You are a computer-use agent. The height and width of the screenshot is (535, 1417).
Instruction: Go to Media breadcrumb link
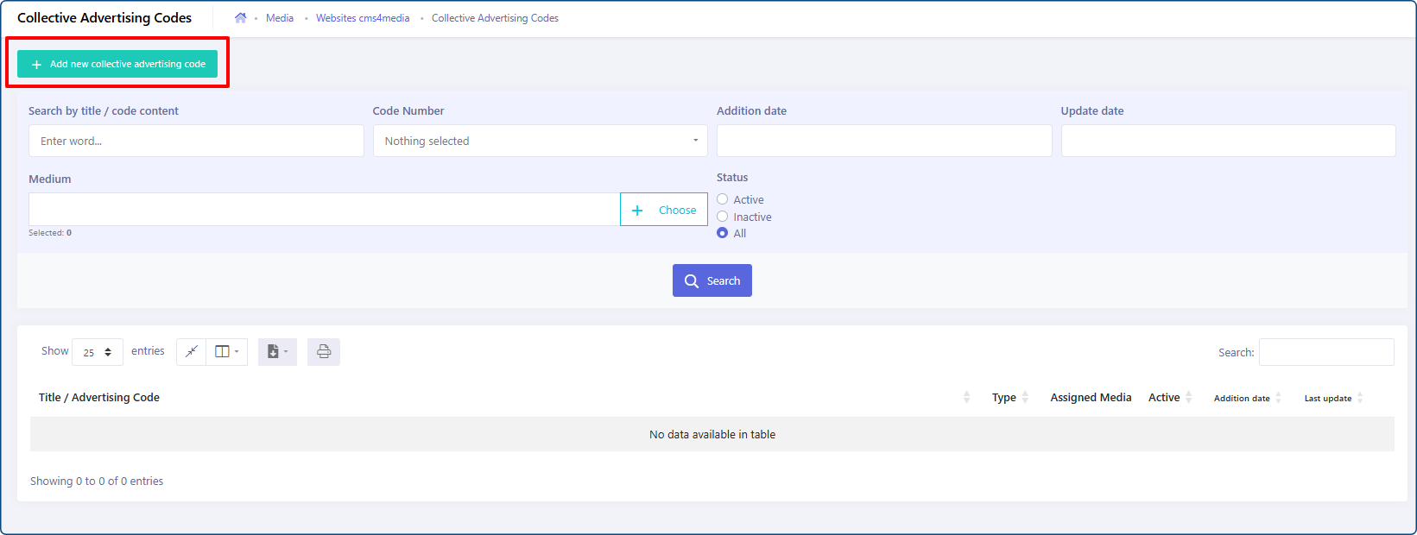280,18
